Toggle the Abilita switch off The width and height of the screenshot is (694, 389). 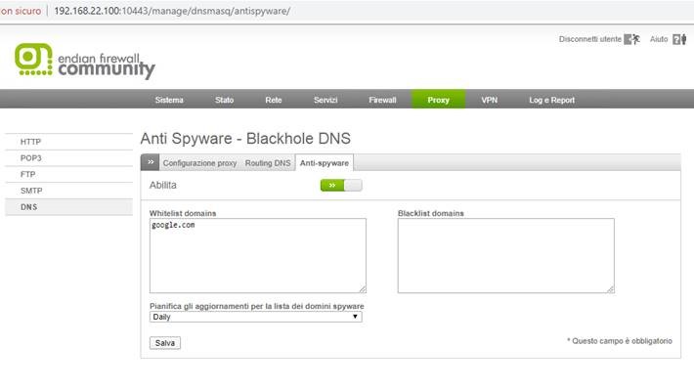coord(341,185)
